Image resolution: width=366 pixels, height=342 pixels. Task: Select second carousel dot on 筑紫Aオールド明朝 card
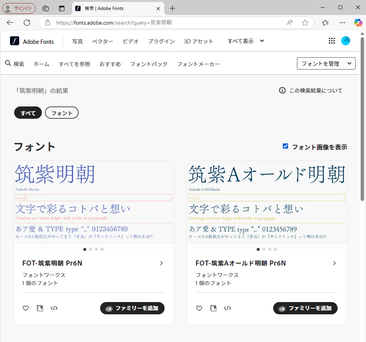click(264, 249)
